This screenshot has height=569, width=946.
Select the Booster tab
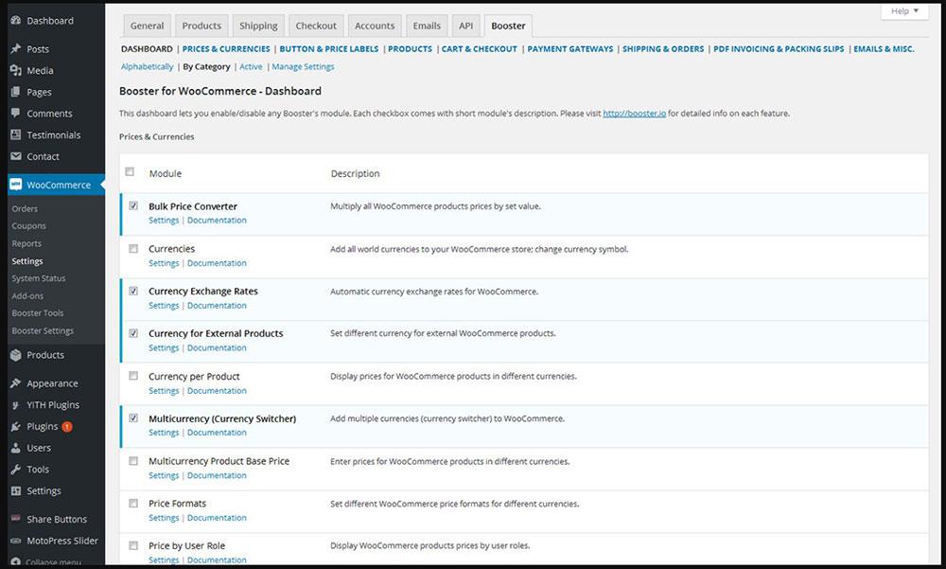(x=508, y=26)
